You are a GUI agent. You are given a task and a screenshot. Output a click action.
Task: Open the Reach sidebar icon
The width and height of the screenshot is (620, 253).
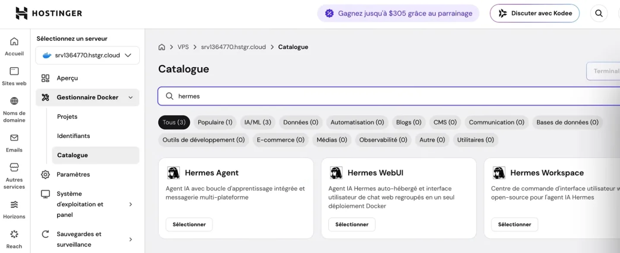click(x=14, y=234)
